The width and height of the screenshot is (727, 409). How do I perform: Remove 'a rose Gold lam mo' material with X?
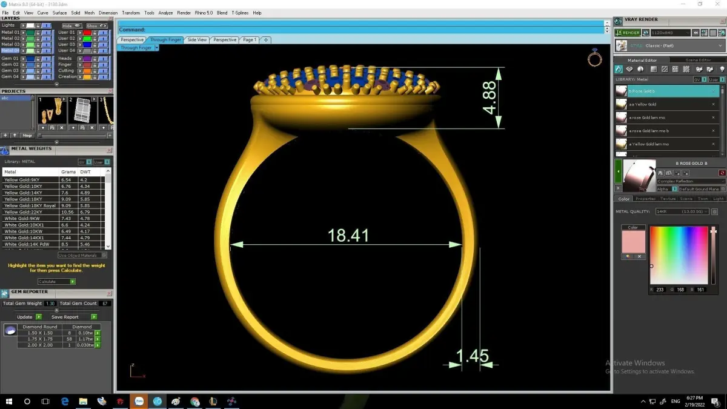point(713,118)
